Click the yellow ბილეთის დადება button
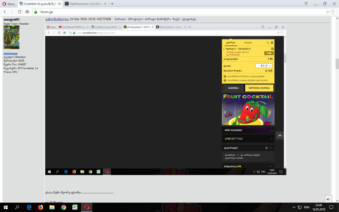The height and width of the screenshot is (212, 339). [259, 88]
